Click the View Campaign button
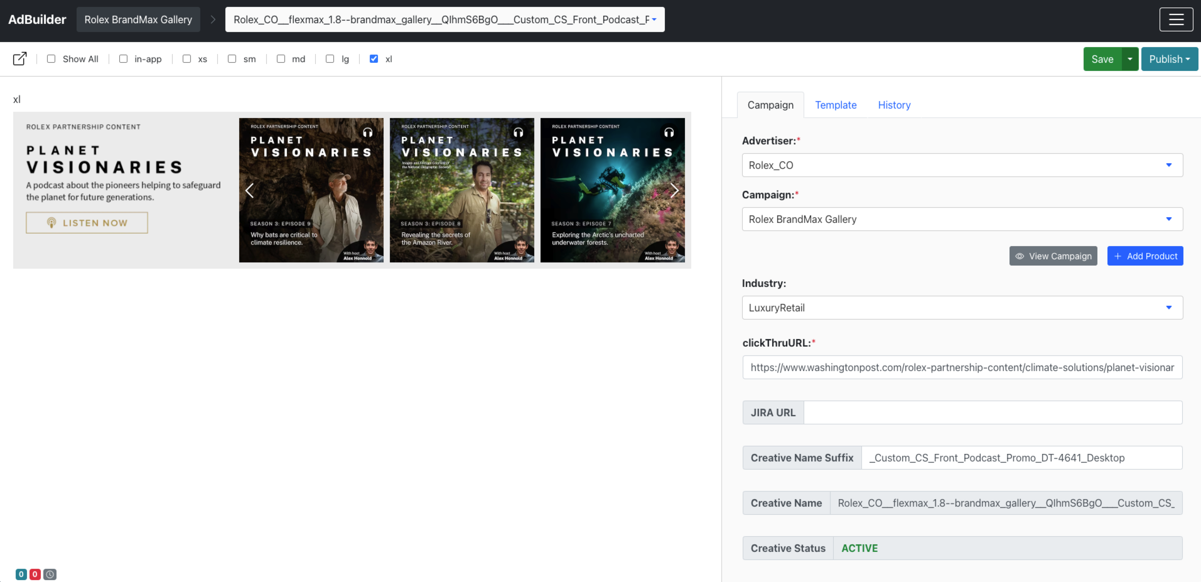1201x582 pixels. point(1053,256)
